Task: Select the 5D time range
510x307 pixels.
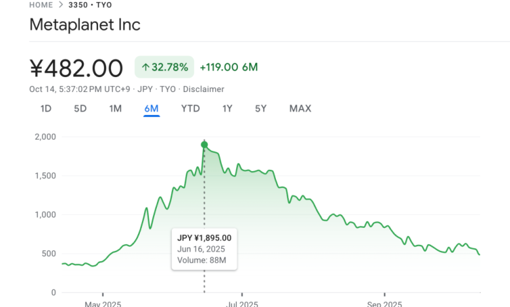Action: tap(80, 108)
